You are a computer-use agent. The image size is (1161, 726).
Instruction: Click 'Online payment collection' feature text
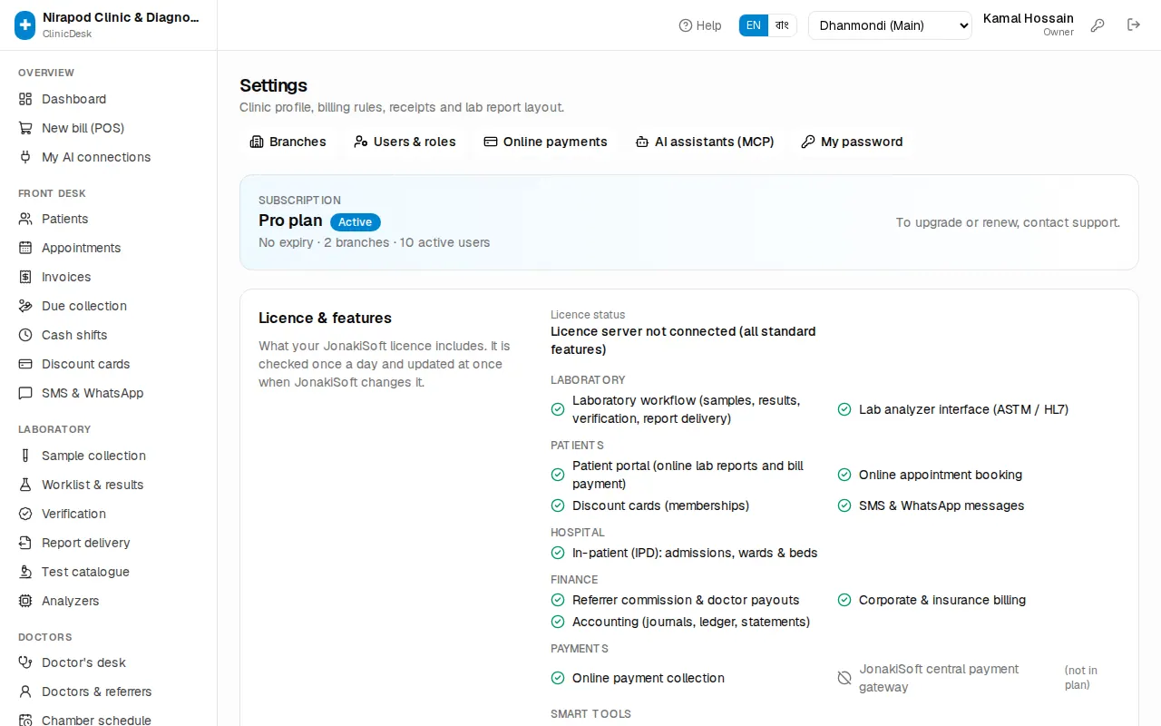pos(649,678)
